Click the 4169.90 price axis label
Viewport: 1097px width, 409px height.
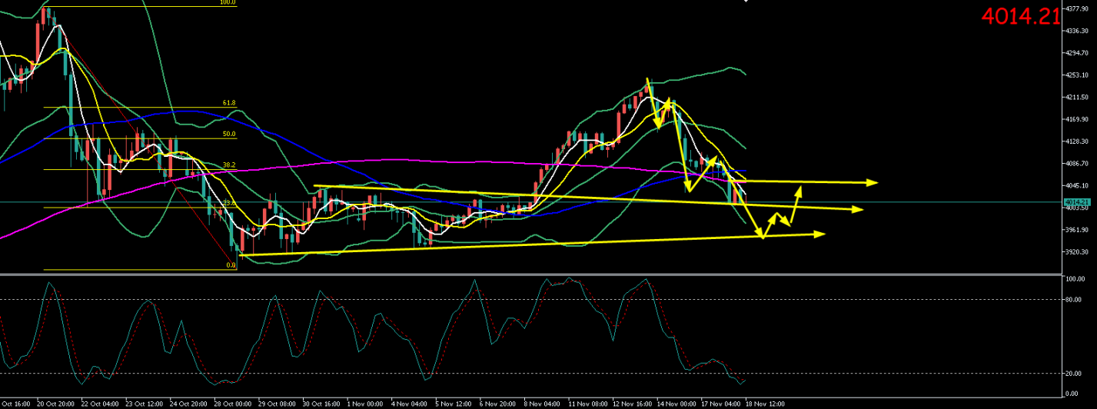tap(1077, 120)
